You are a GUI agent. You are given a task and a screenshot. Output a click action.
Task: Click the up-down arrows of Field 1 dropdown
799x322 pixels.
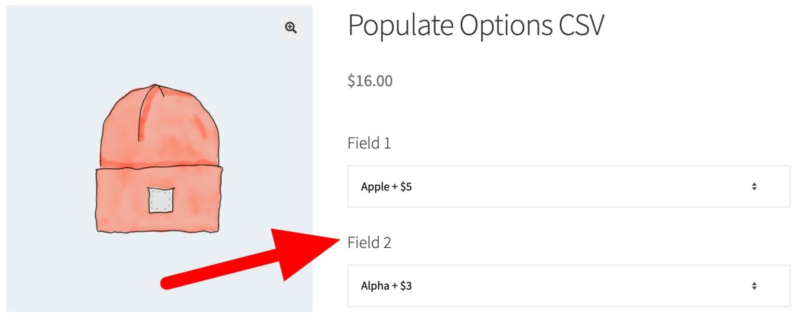point(754,186)
